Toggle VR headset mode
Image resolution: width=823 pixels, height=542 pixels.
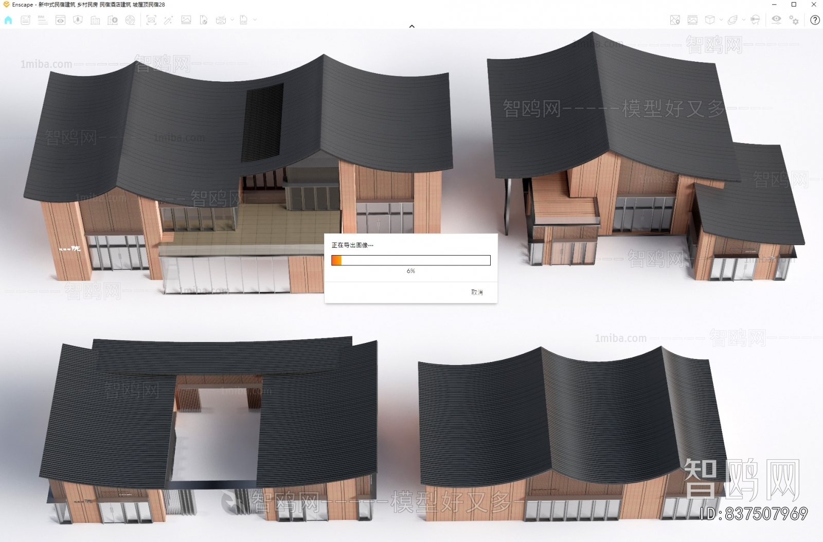coord(755,21)
